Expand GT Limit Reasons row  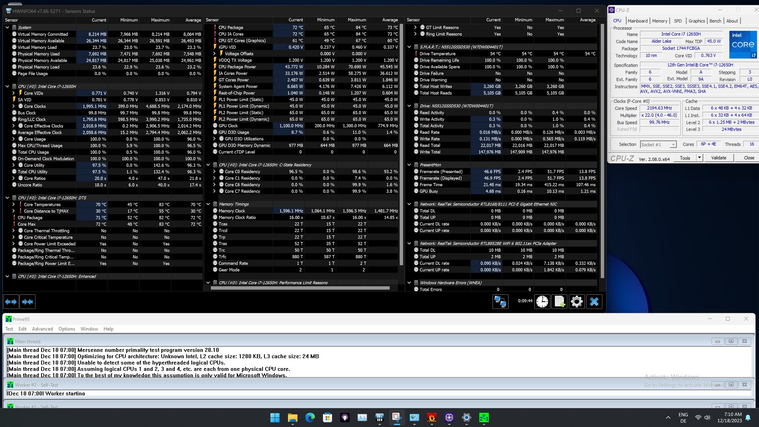click(x=415, y=28)
